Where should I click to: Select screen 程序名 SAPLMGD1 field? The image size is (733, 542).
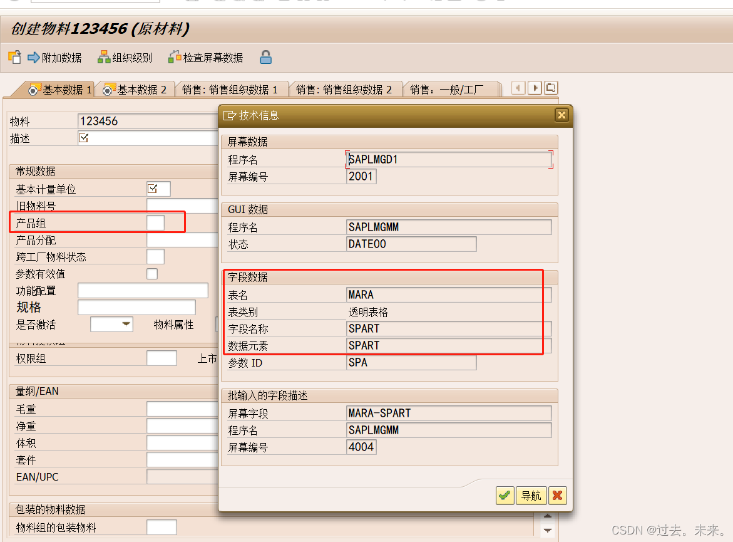[449, 159]
